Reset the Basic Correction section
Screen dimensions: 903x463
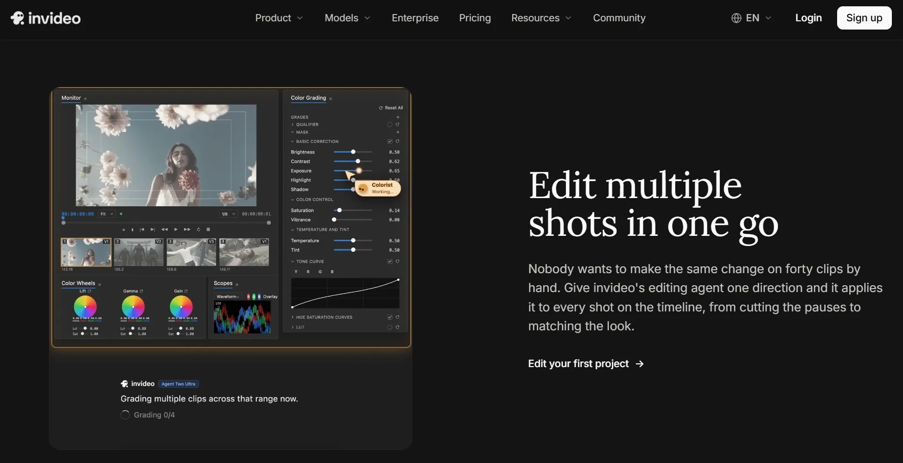click(398, 141)
